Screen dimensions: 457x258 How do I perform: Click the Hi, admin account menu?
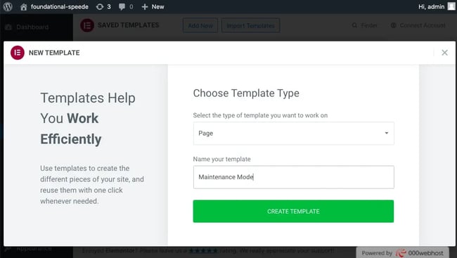coord(432,6)
